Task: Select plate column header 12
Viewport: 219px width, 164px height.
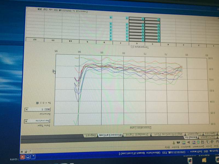Action: [34, 39]
